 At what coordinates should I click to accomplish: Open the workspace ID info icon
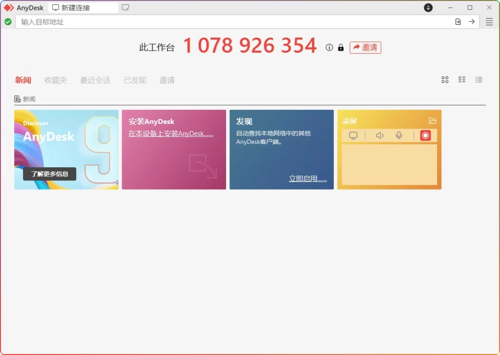[x=329, y=47]
